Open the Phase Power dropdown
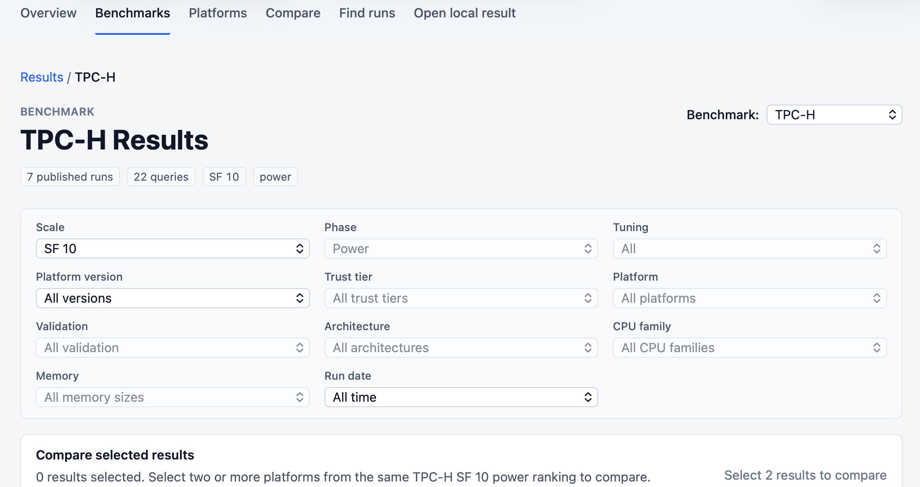The height and width of the screenshot is (487, 920). tap(461, 249)
